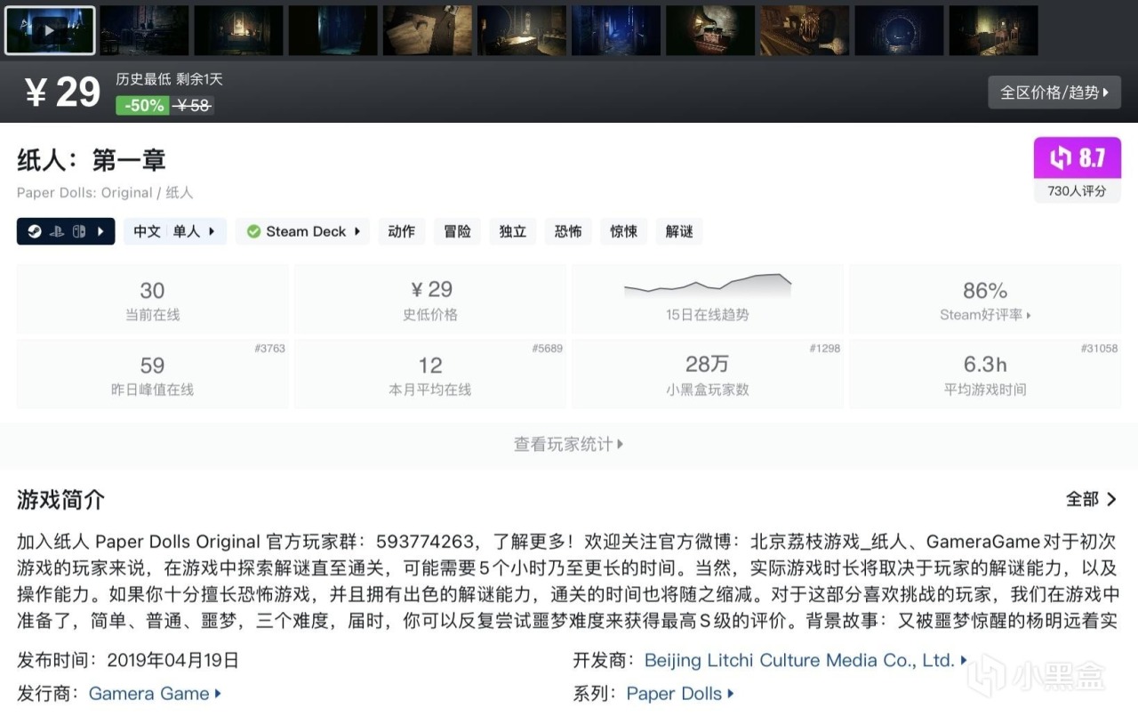Click the large ¥29 current price in the header
This screenshot has width=1138, height=716.
pos(62,93)
